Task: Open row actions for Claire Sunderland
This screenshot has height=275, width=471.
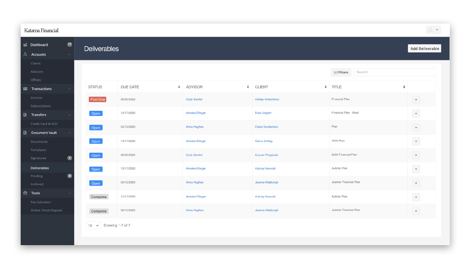Action: point(416,128)
